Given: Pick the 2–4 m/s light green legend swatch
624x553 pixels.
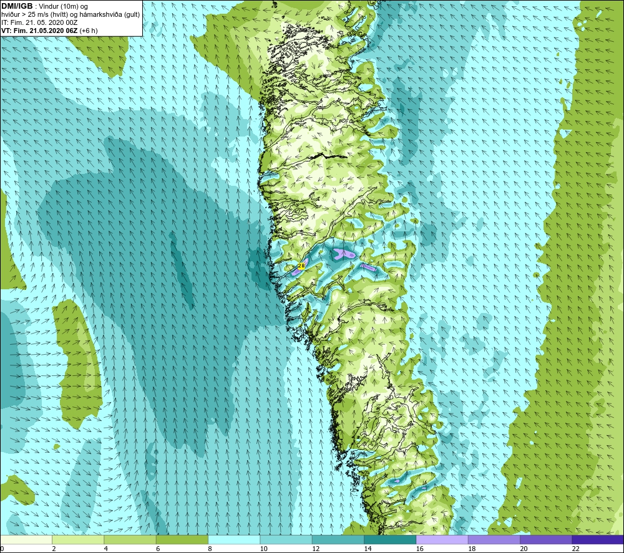Looking at the screenshot, I should coord(78,539).
